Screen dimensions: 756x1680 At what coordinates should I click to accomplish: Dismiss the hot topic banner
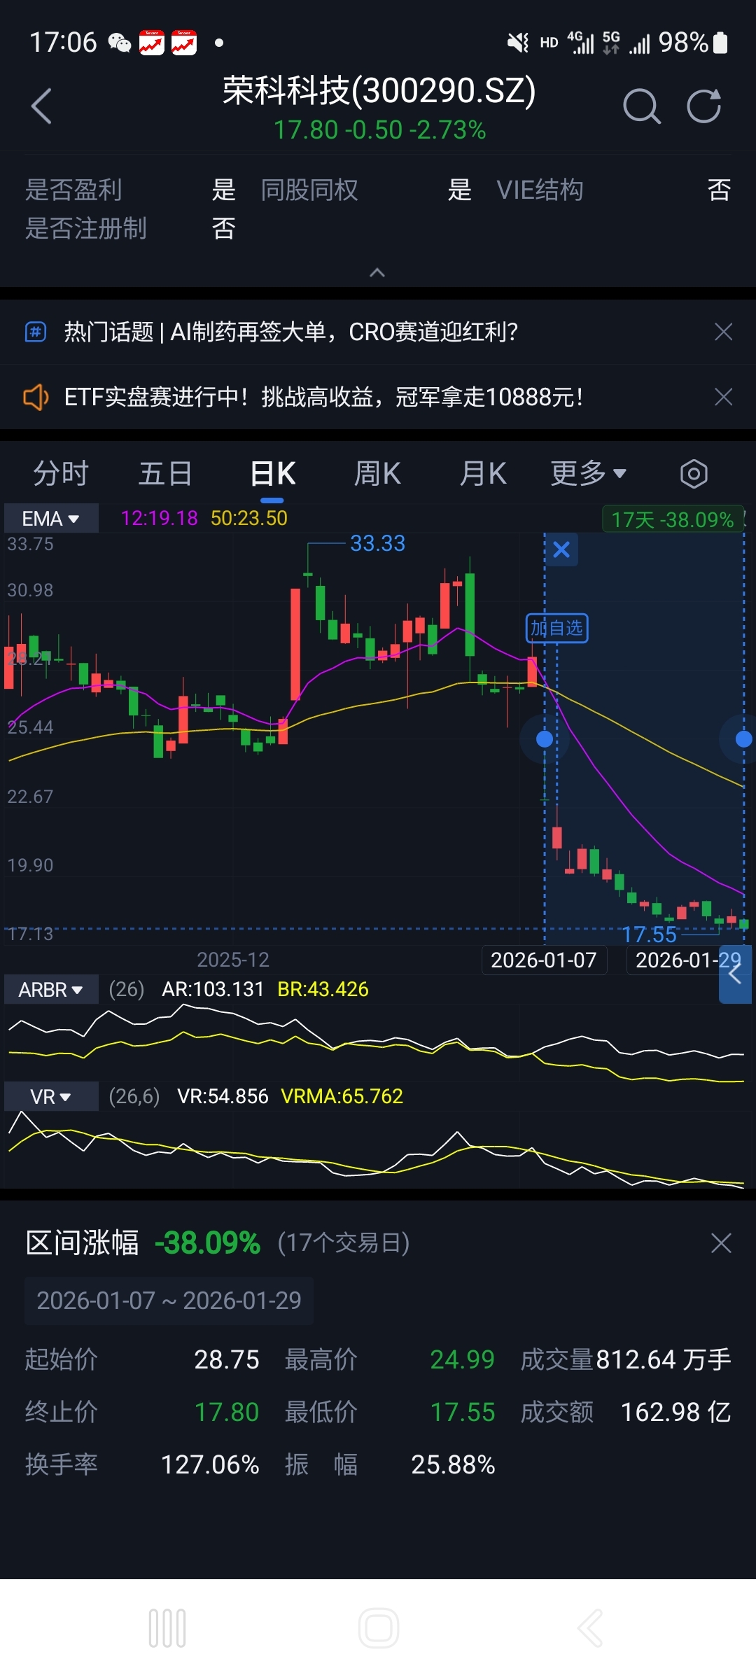point(723,331)
